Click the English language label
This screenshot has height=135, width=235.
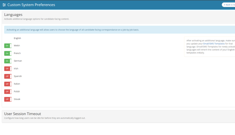click(17, 38)
